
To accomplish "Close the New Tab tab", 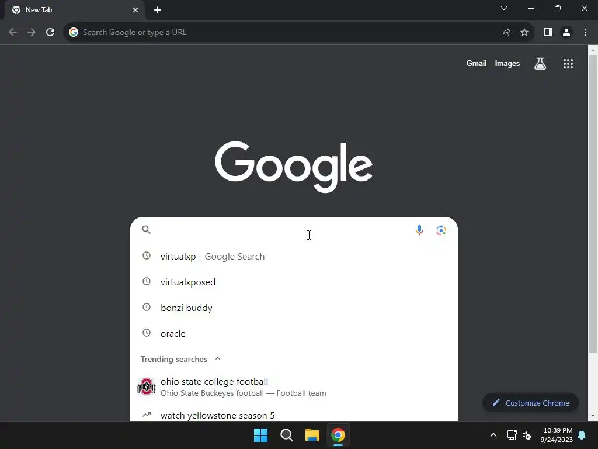I will [x=135, y=10].
